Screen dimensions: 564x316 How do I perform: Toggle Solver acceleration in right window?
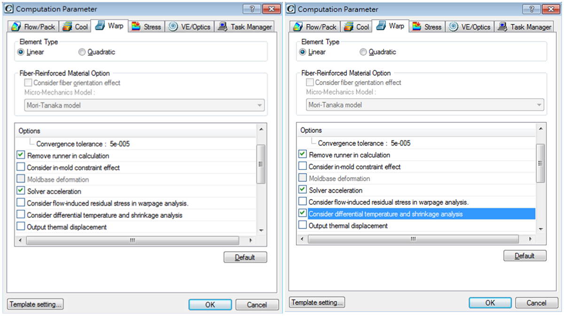303,190
